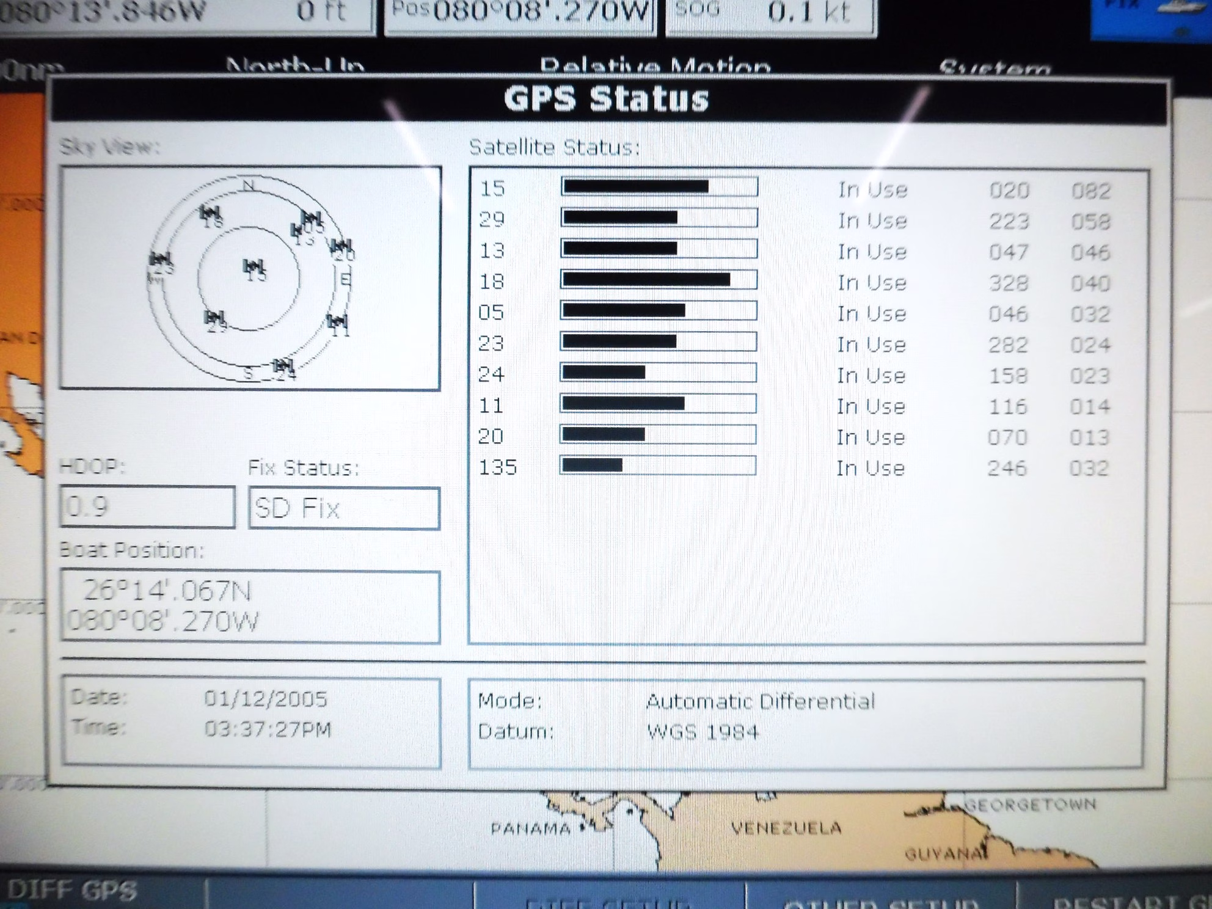Click the satellite 24 icon near South marker
This screenshot has height=909, width=1212.
click(282, 366)
